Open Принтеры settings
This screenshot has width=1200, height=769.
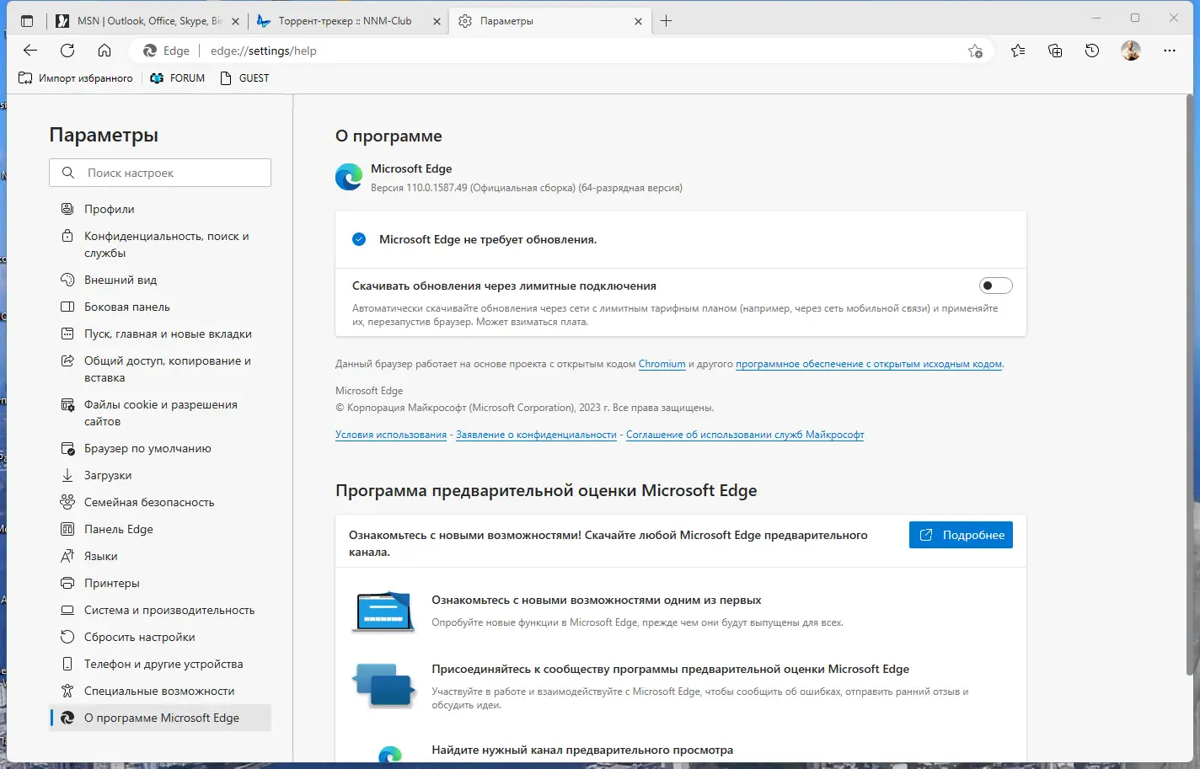tap(160, 583)
